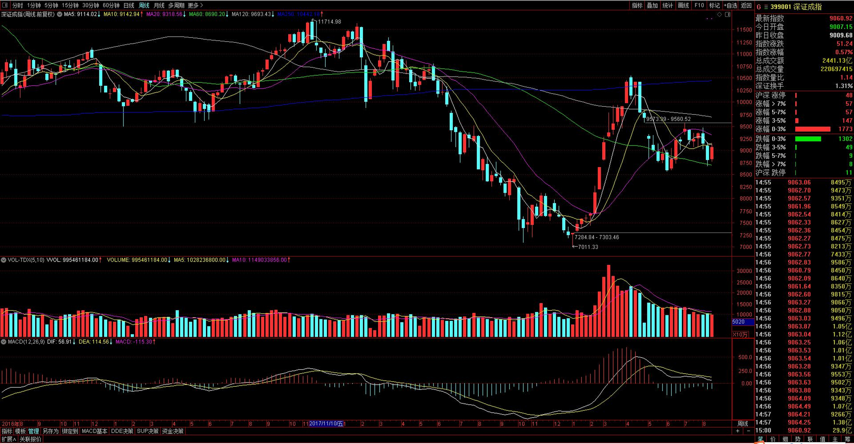
Task: Open 多周期 multi-period view
Action: (x=176, y=5)
